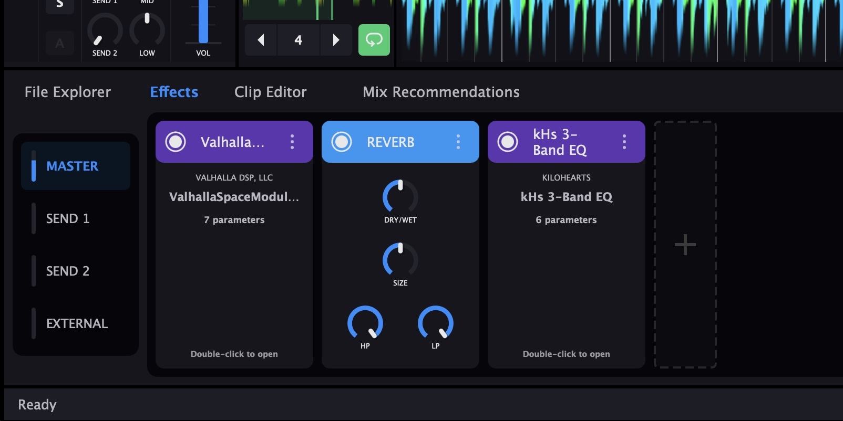This screenshot has height=421, width=843.
Task: Click the kHs 3-Band EQ plugin name
Action: (567, 197)
